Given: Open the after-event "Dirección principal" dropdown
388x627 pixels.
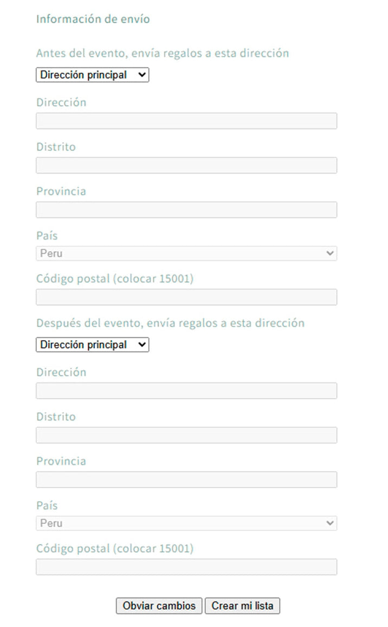Looking at the screenshot, I should coord(92,344).
